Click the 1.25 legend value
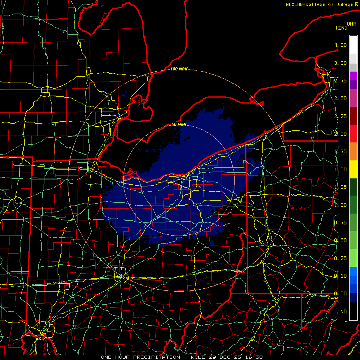This screenshot has width=360, height=360. [340, 187]
